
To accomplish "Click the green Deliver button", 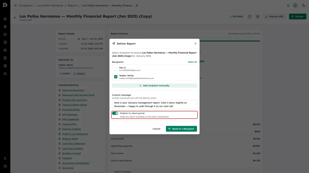I will (298, 17).
